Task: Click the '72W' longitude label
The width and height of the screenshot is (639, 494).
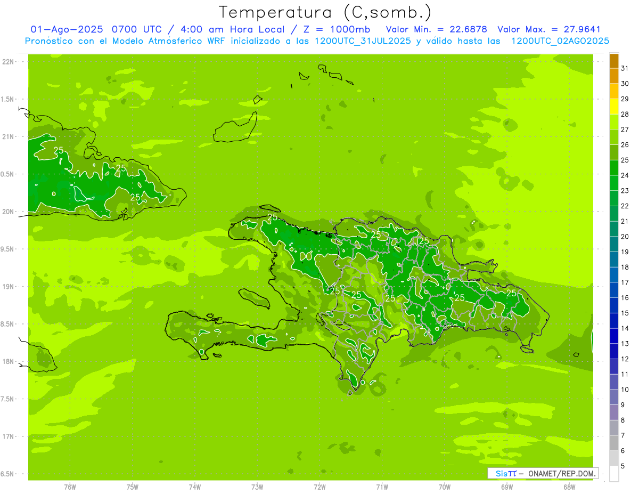Action: tap(319, 487)
